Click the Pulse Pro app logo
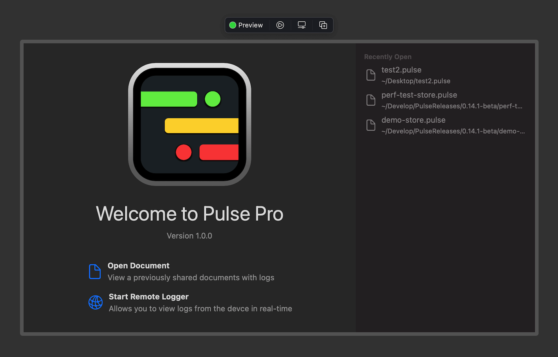Image resolution: width=558 pixels, height=357 pixels. point(190,124)
